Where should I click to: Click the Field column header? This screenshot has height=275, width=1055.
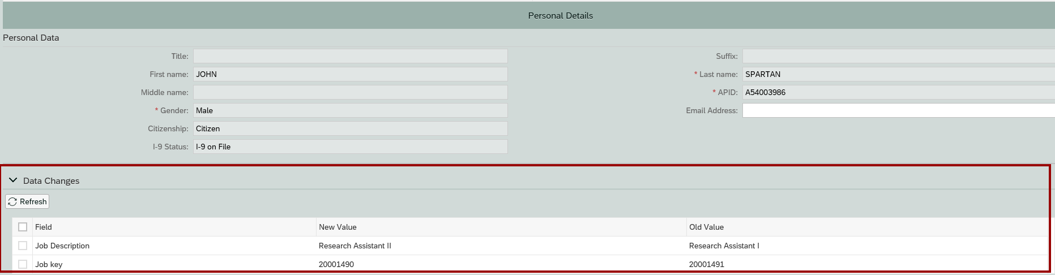(44, 227)
